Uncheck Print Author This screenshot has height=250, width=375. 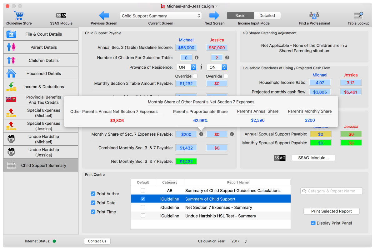pyautogui.click(x=93, y=194)
